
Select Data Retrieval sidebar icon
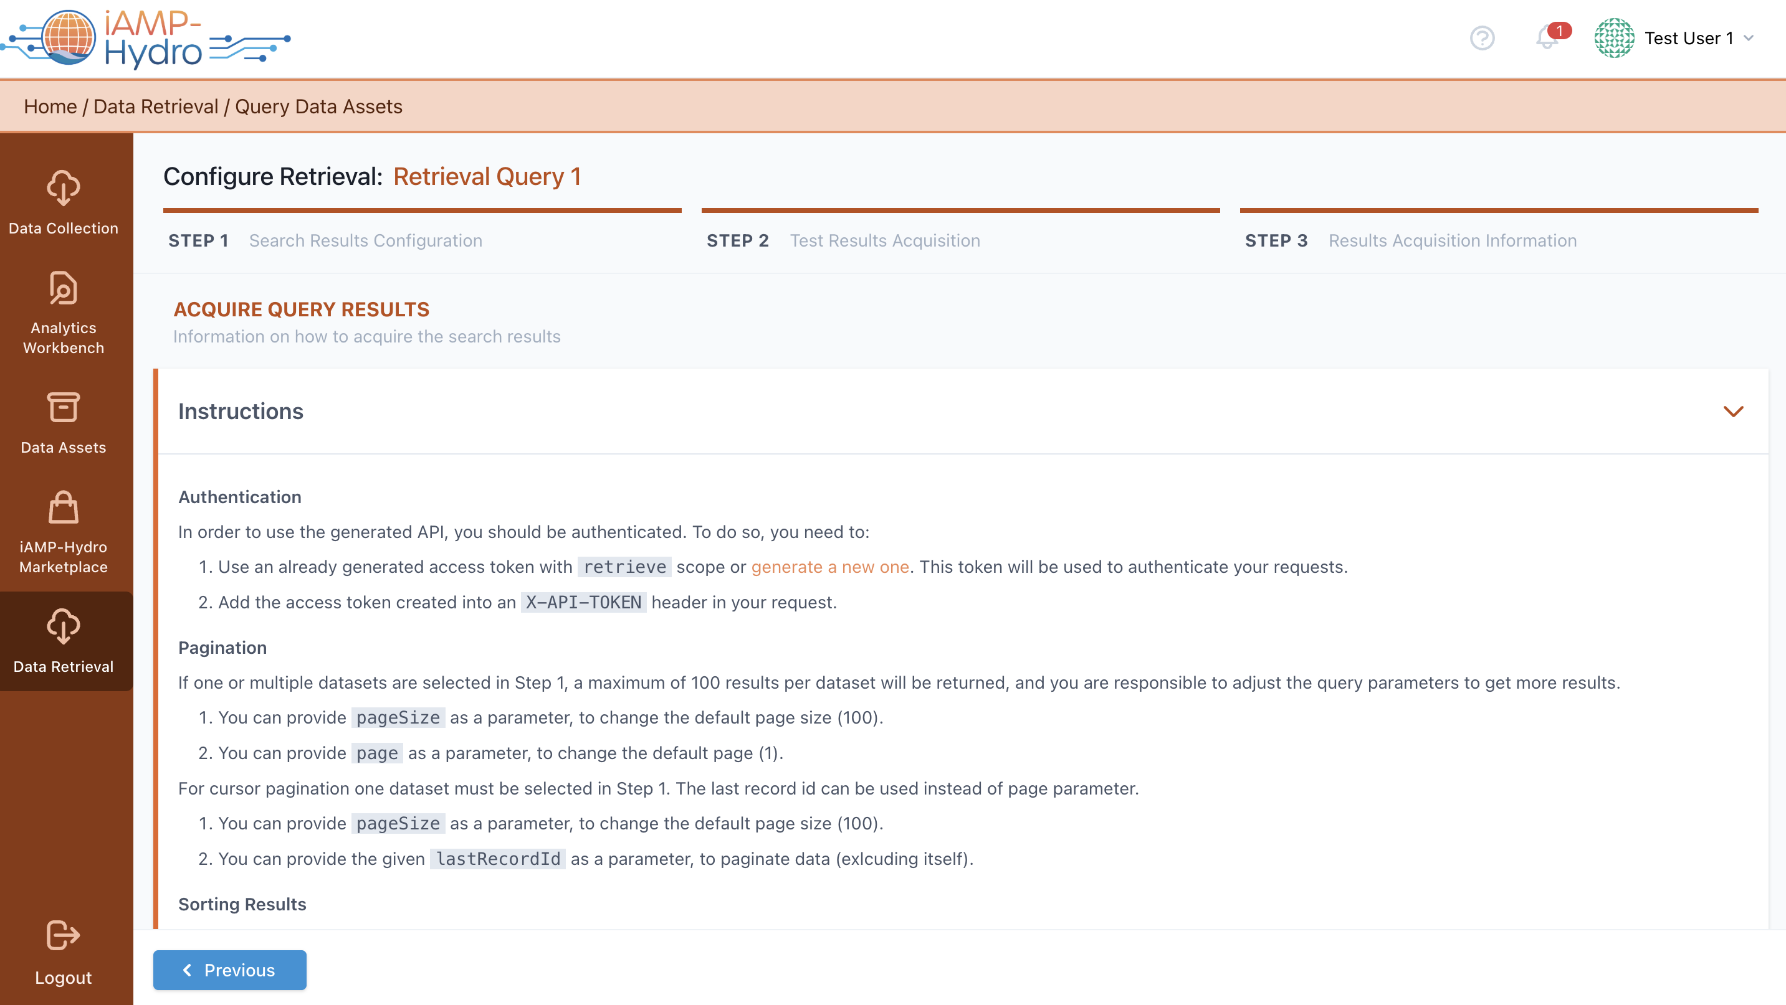tap(63, 626)
